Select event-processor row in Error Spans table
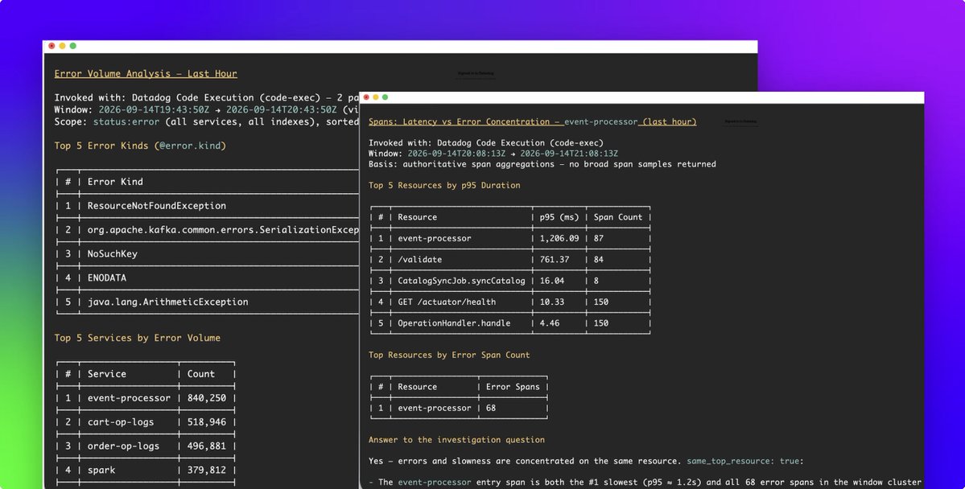This screenshot has height=489, width=965. pyautogui.click(x=459, y=408)
